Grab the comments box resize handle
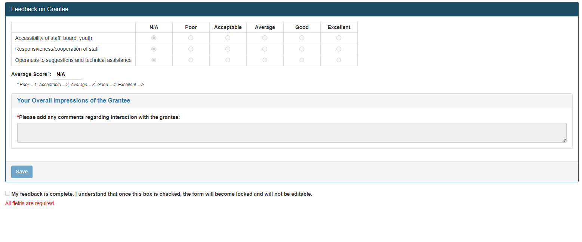 point(564,141)
